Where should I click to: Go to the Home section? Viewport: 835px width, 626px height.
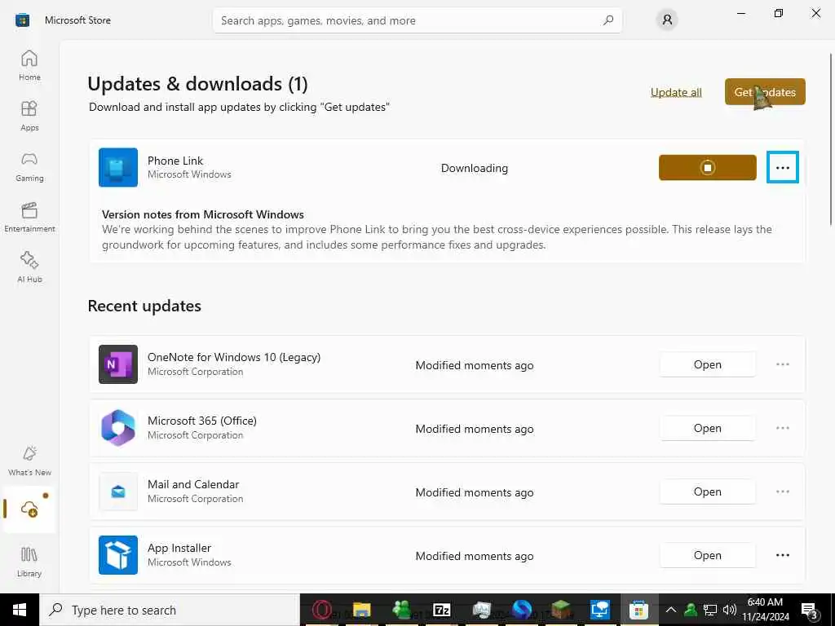(29, 65)
